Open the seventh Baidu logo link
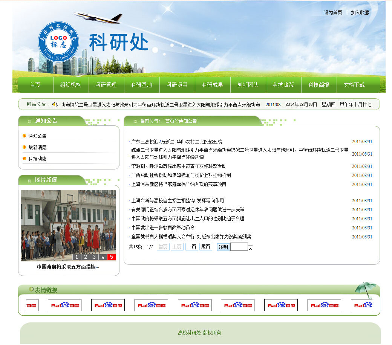 click(281, 305)
